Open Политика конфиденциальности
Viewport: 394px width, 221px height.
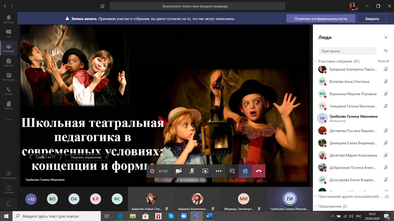point(321,19)
